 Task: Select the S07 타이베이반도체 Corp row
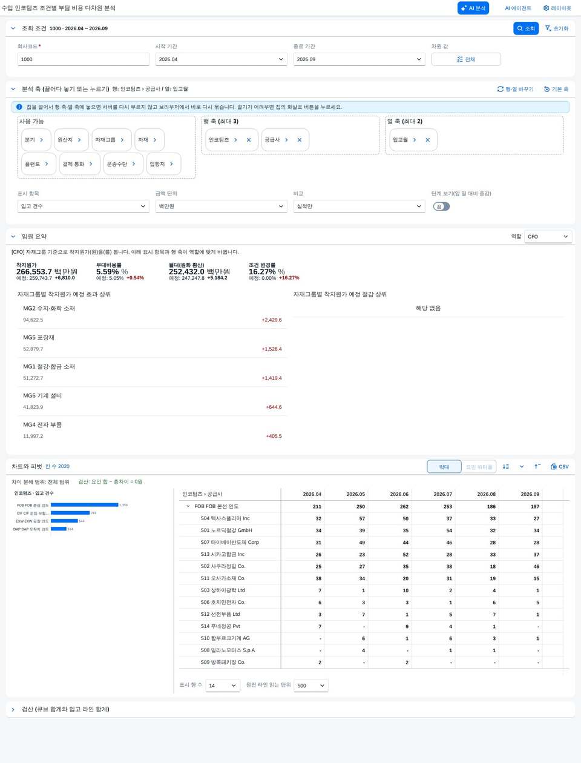click(373, 543)
